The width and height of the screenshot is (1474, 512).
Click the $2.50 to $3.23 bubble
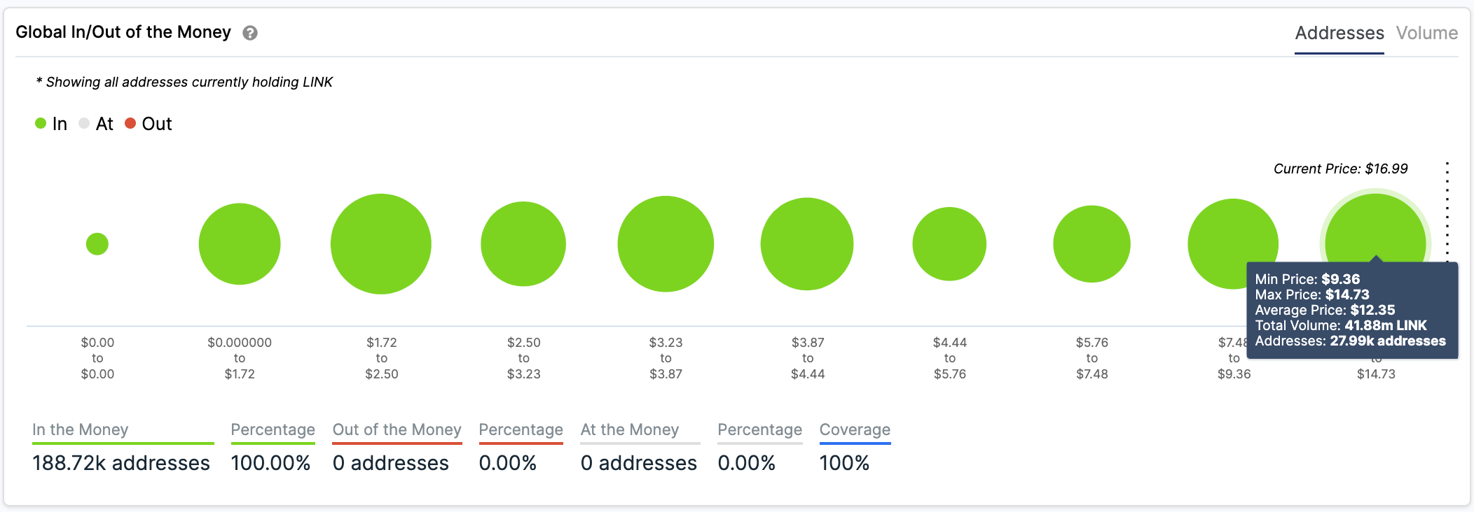pyautogui.click(x=523, y=244)
